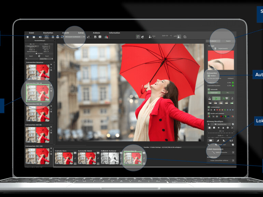Open the Datei menu

pos(31,33)
